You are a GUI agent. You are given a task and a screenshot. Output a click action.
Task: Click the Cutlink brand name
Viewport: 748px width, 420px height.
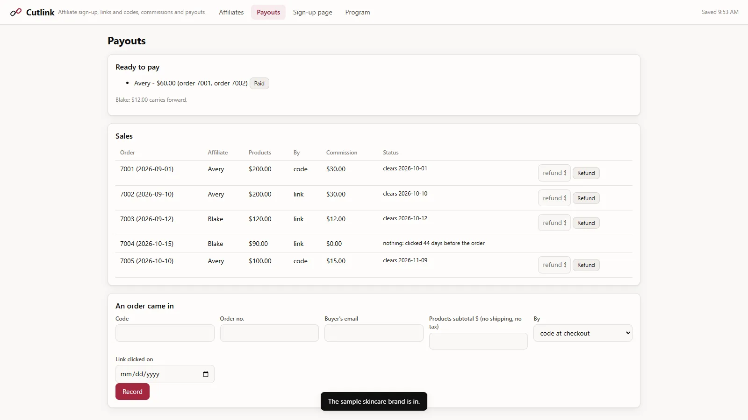40,12
